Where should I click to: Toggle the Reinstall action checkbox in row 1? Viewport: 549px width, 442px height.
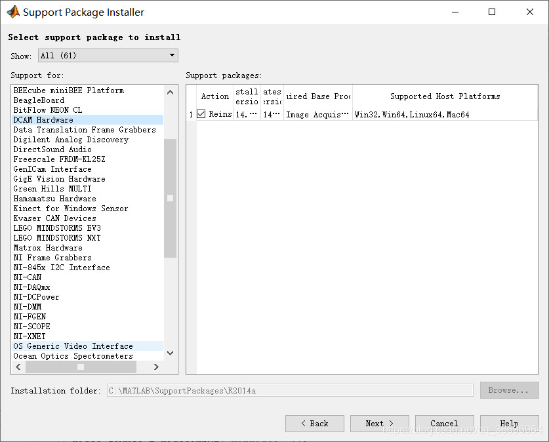[x=201, y=113]
